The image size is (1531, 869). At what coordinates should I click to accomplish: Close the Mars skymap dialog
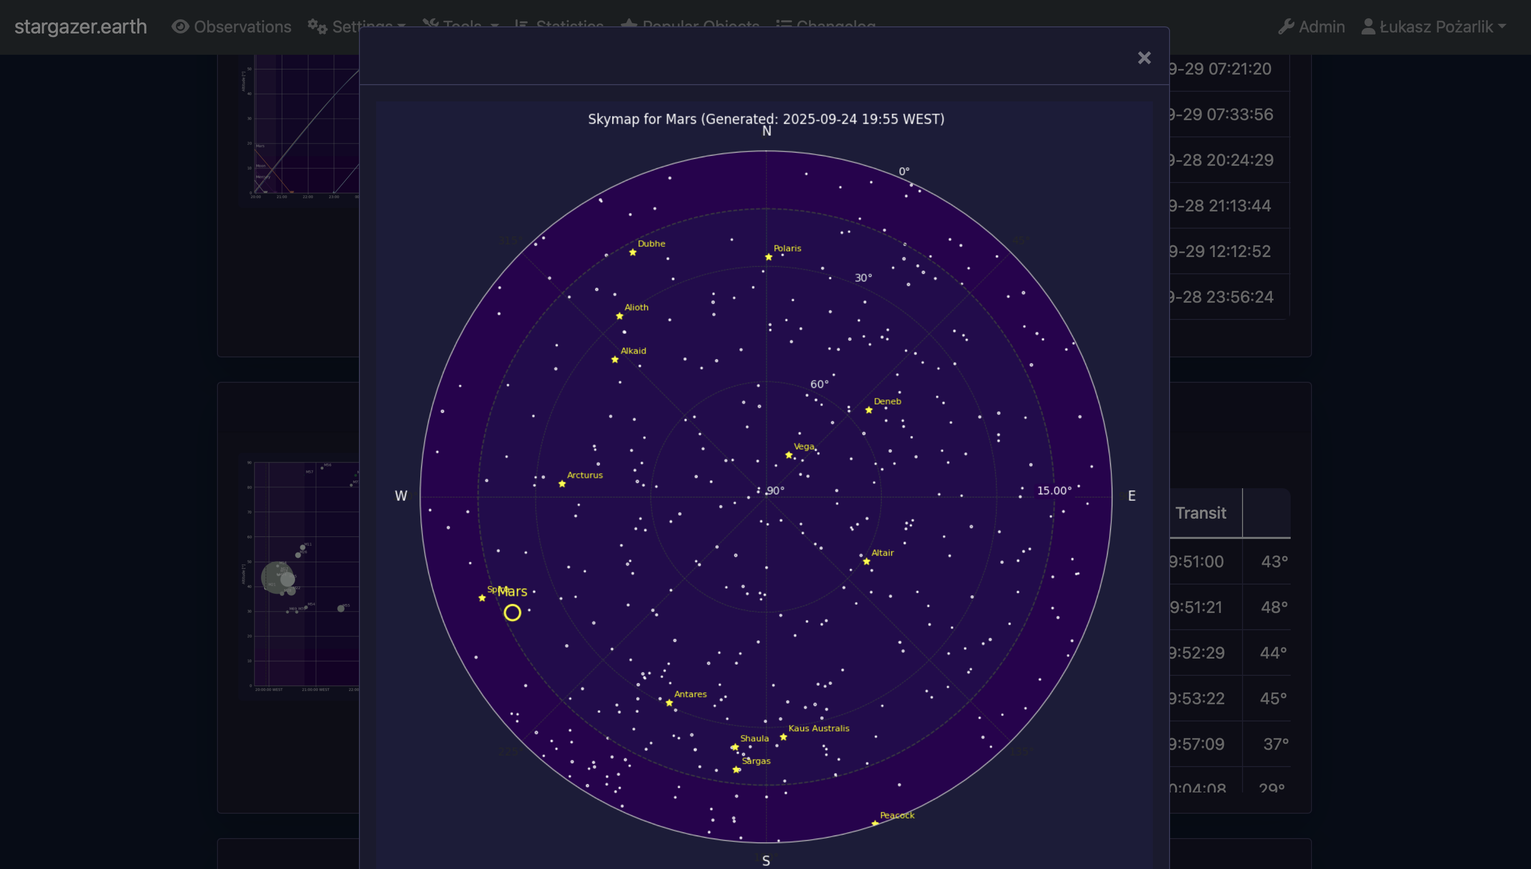[x=1143, y=58]
